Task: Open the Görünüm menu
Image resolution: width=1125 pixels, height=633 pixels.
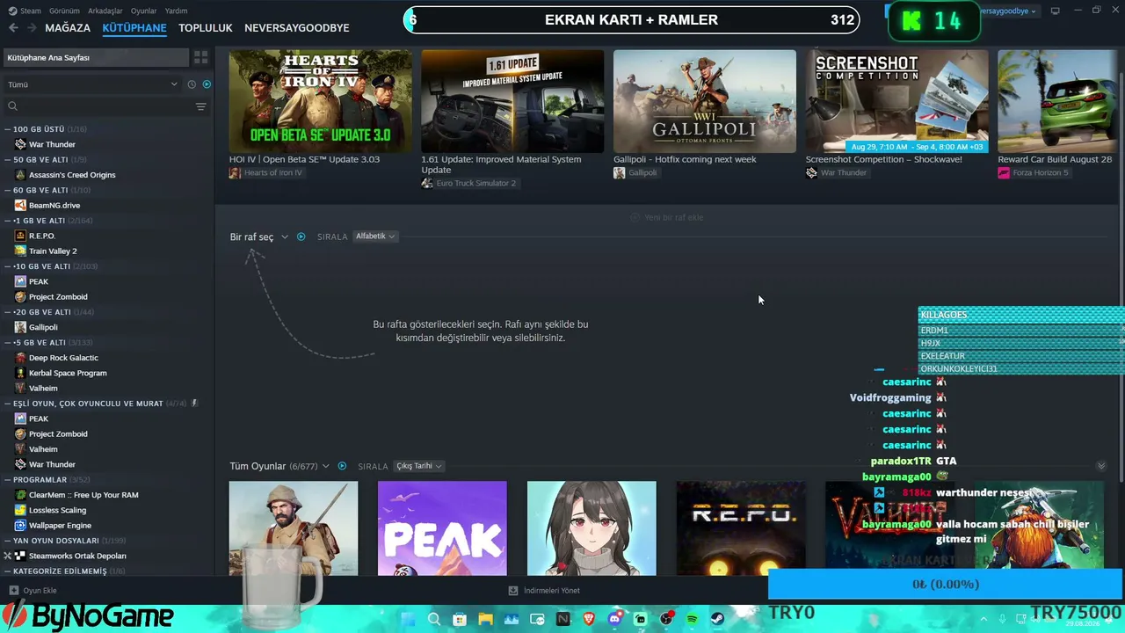Action: tap(64, 11)
